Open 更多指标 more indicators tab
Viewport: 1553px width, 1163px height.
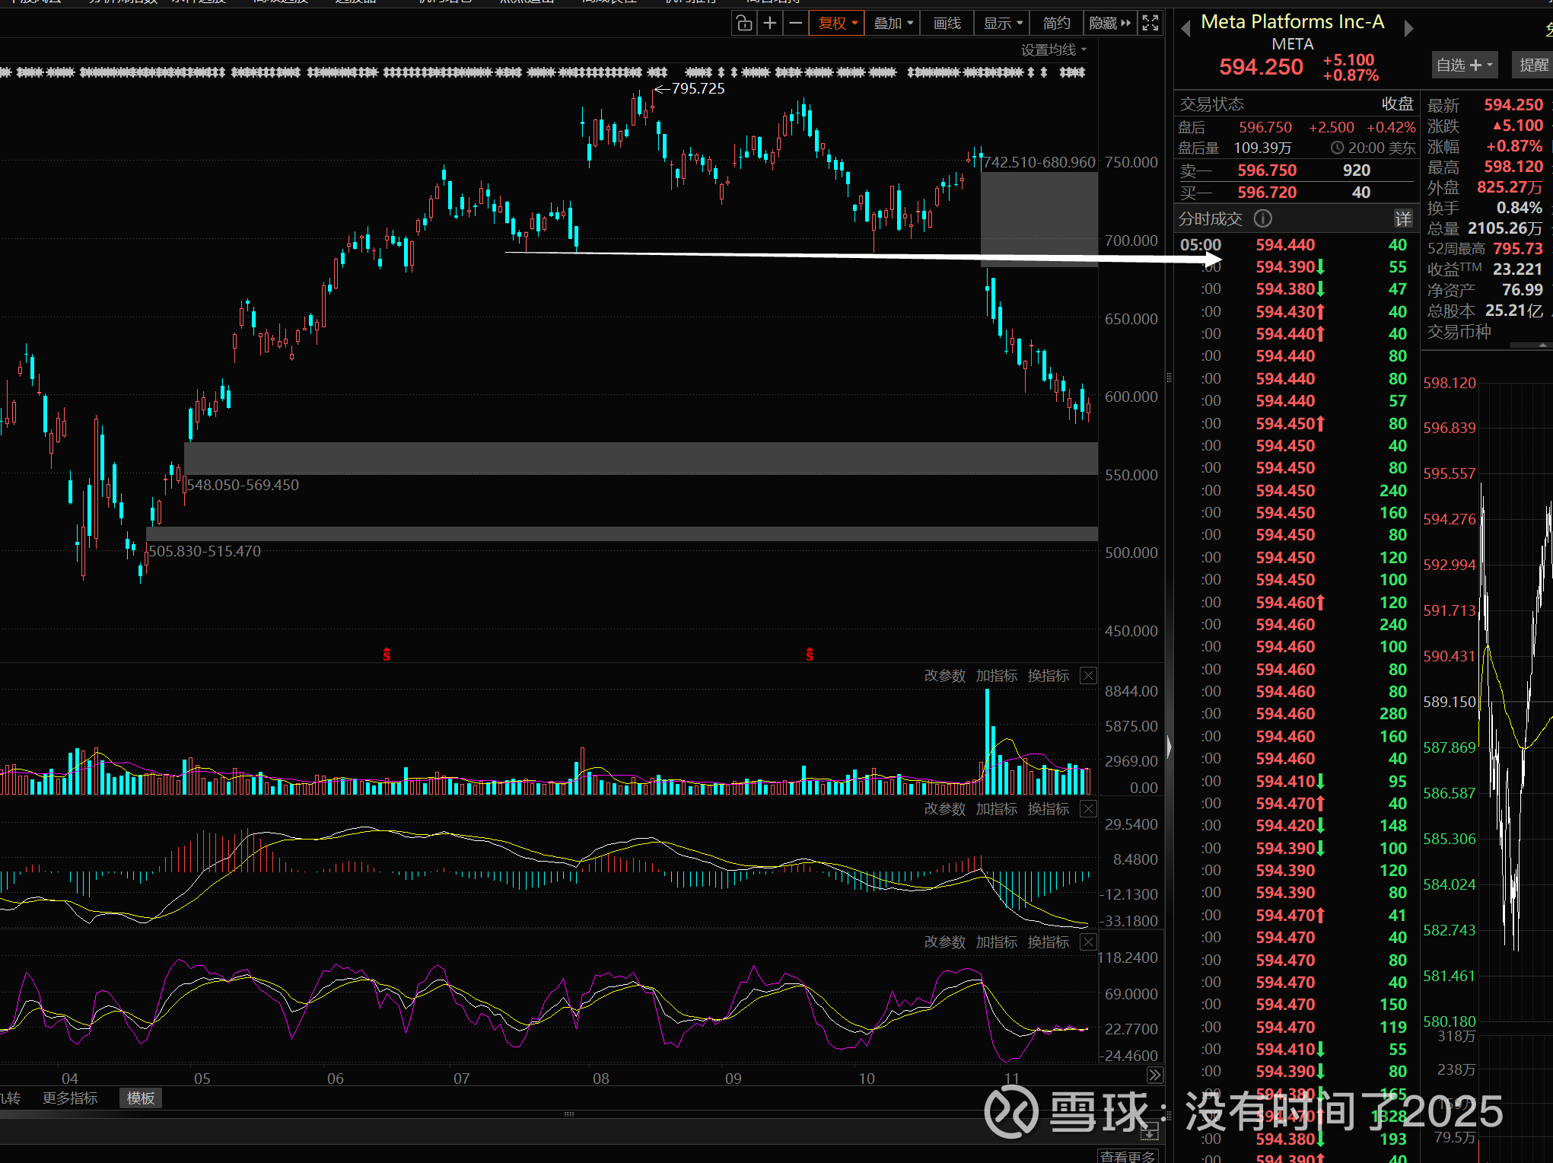(70, 1098)
